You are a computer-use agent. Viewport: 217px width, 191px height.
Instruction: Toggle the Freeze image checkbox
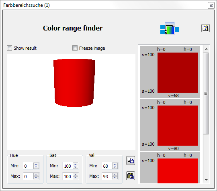[75, 48]
